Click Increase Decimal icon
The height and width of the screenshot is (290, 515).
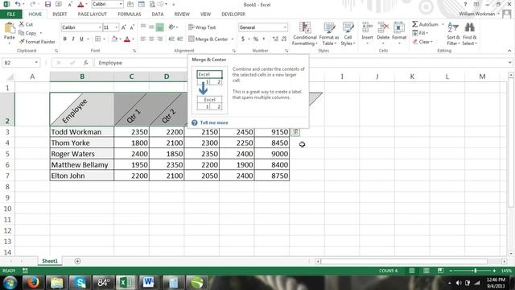coord(275,39)
